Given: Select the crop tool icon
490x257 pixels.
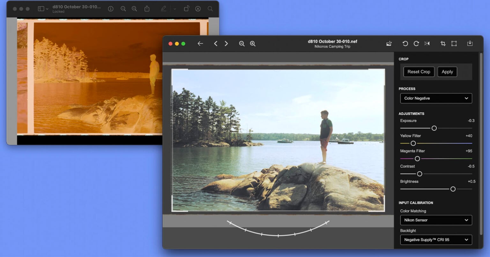Looking at the screenshot, I should (x=443, y=44).
